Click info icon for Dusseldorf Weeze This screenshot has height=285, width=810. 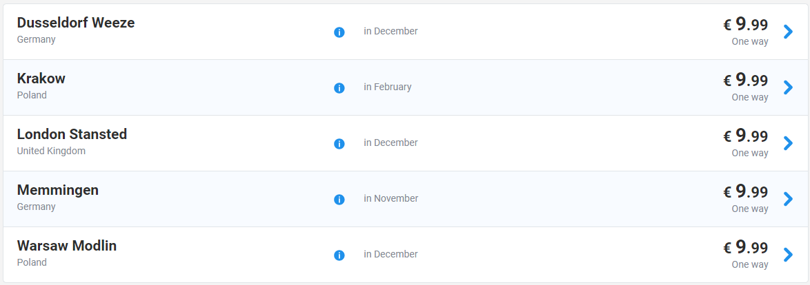click(x=339, y=32)
